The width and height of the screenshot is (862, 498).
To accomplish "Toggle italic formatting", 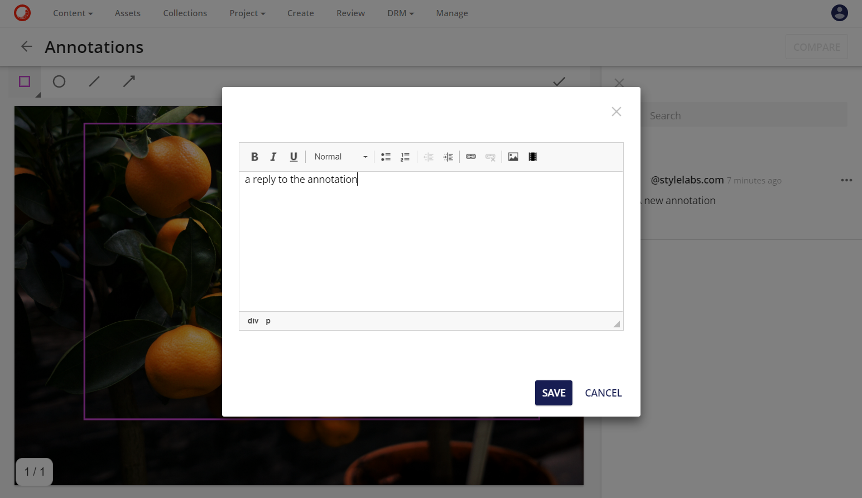I will tap(273, 157).
